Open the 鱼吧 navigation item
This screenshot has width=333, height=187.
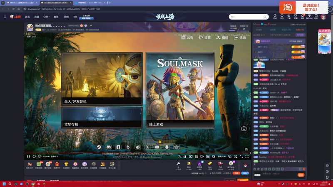coord(66,17)
